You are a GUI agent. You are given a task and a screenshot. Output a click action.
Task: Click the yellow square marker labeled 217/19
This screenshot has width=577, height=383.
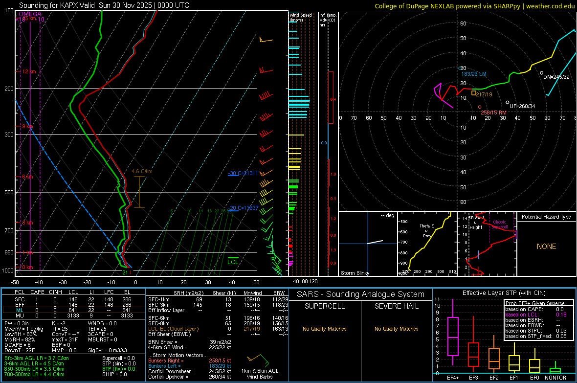[x=474, y=93]
